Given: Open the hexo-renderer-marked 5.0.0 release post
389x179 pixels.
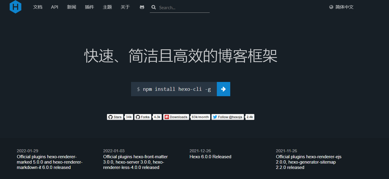Looking at the screenshot, I should [49, 162].
